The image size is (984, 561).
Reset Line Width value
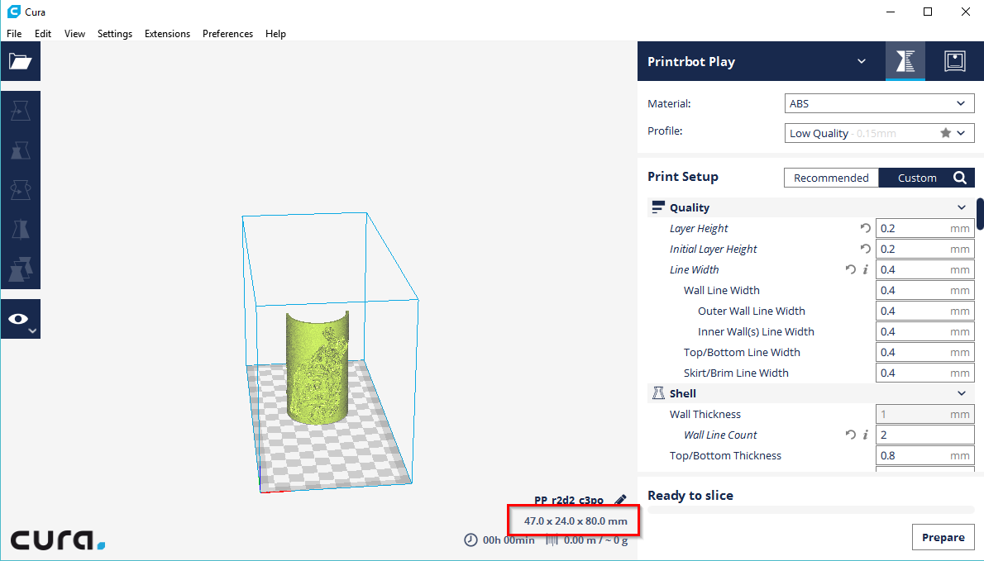click(850, 269)
